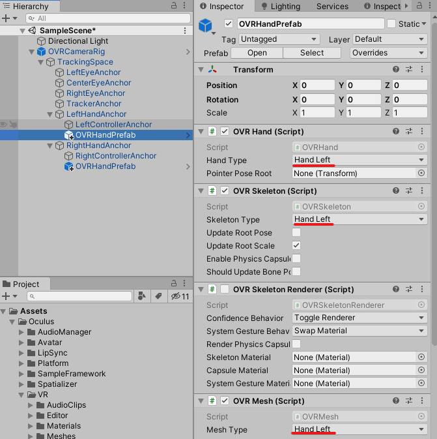The height and width of the screenshot is (439, 437).
Task: Disable the OVR Skeleton script checkbox
Action: point(225,191)
